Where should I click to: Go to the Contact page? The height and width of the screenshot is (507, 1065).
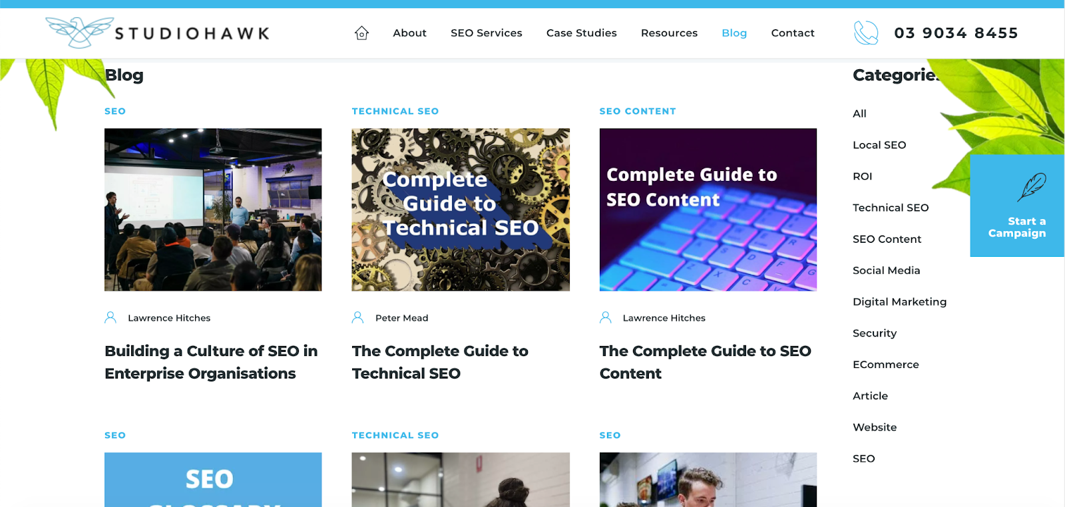(792, 33)
